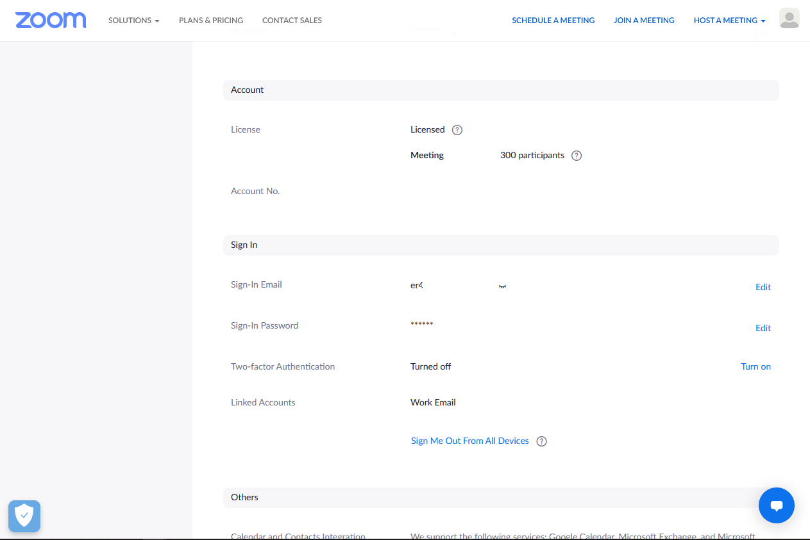Open help icon next to Licensed
The image size is (810, 540).
click(457, 130)
